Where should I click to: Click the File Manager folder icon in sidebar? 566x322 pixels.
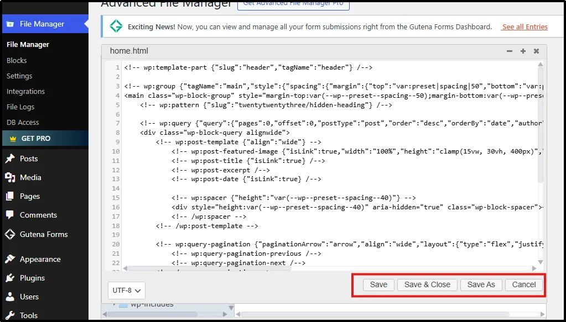[x=11, y=24]
